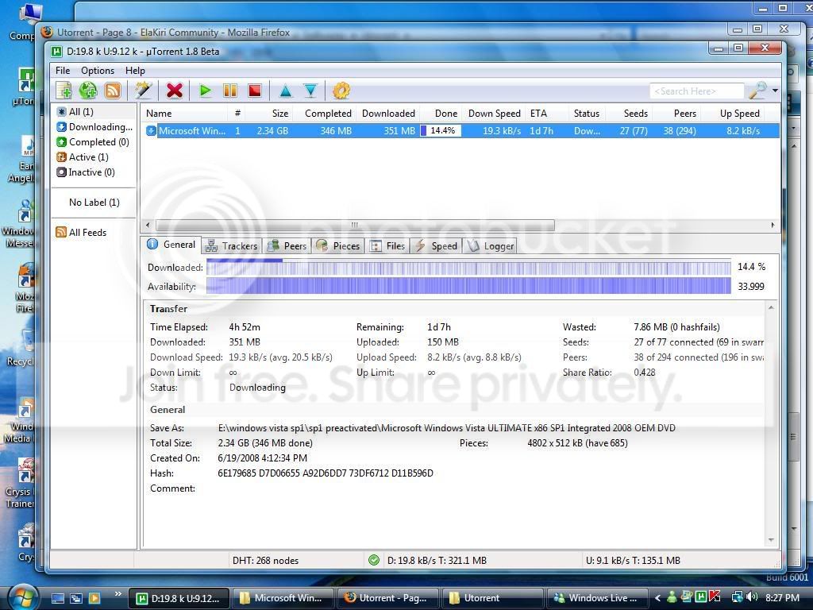Move torrent up the queue
Viewport: 813px width, 610px height.
coord(285,91)
